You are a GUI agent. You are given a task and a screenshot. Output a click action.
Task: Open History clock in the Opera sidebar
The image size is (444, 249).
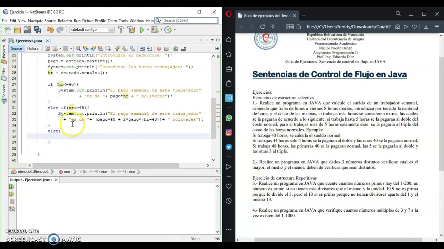pos(229,201)
